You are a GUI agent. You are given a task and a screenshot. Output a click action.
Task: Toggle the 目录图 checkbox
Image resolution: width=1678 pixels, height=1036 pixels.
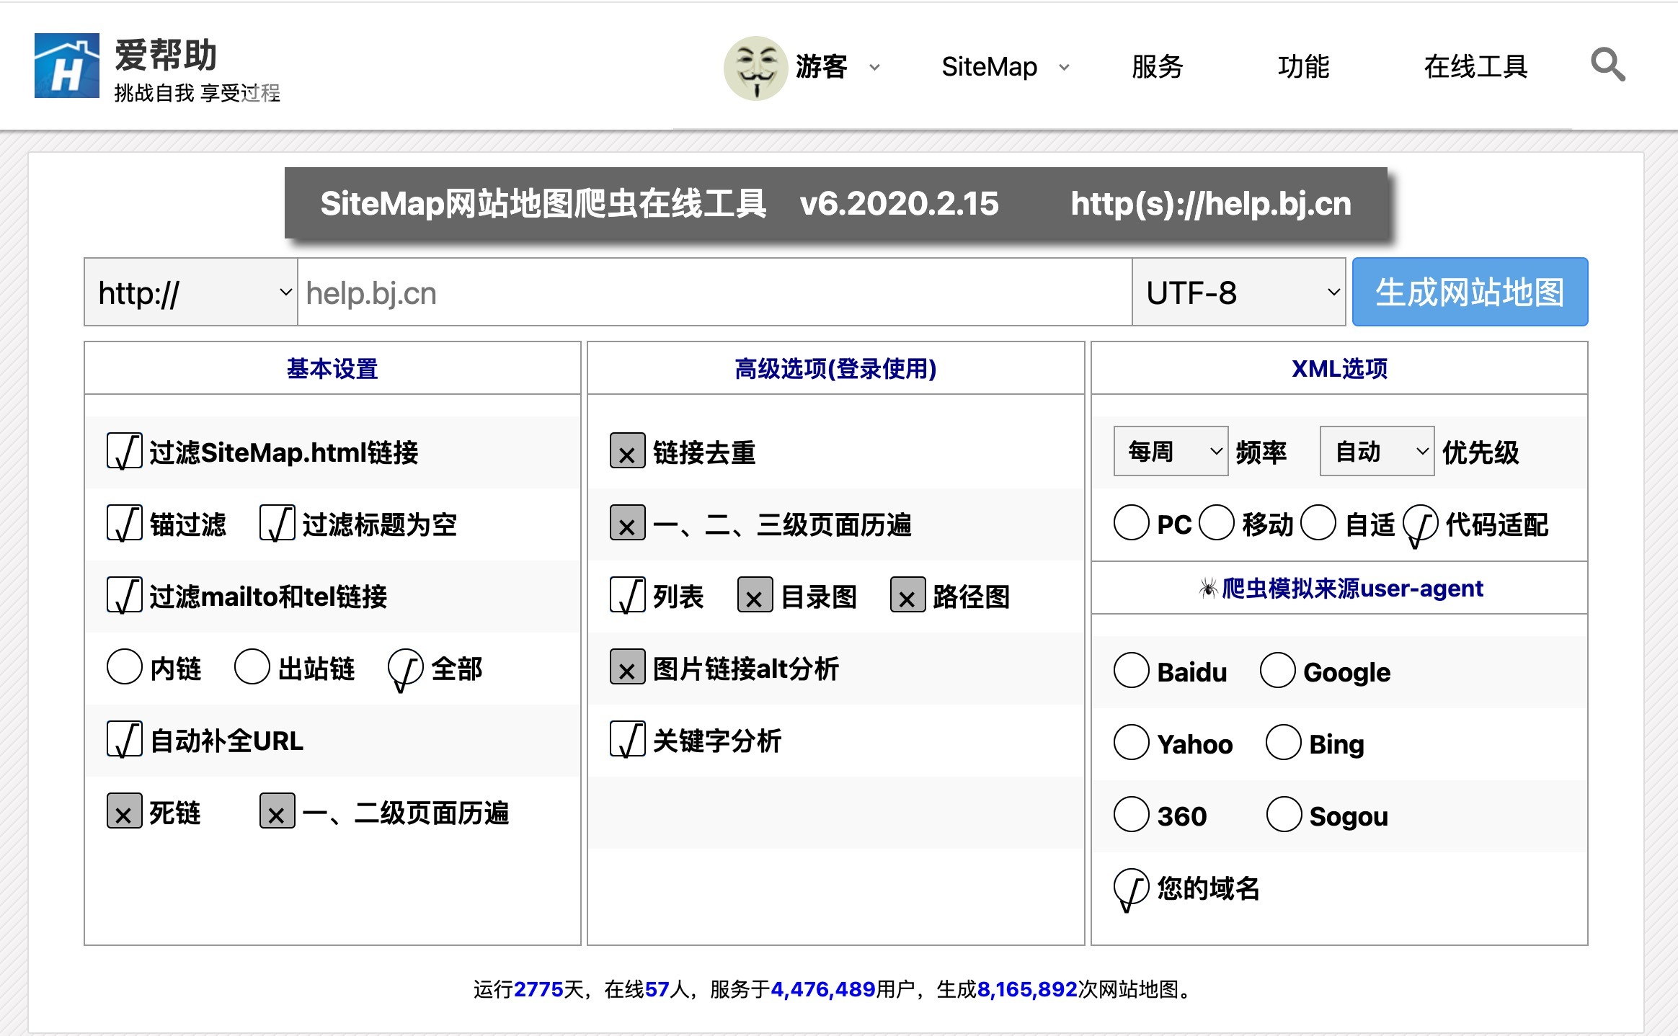(755, 595)
